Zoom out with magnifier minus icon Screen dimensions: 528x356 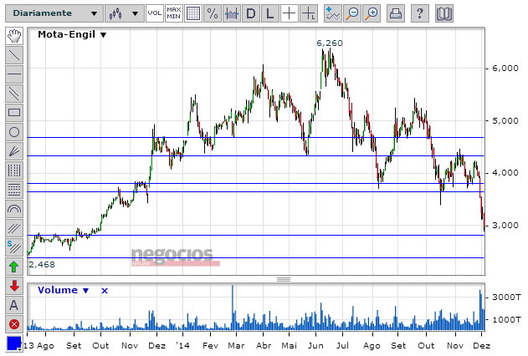click(x=352, y=13)
